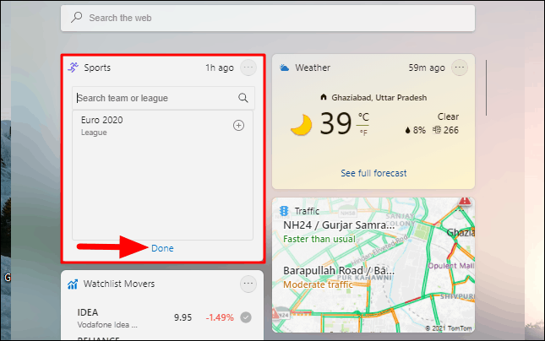Image resolution: width=545 pixels, height=341 pixels.
Task: Click the Sports running figure icon
Action: coord(73,68)
